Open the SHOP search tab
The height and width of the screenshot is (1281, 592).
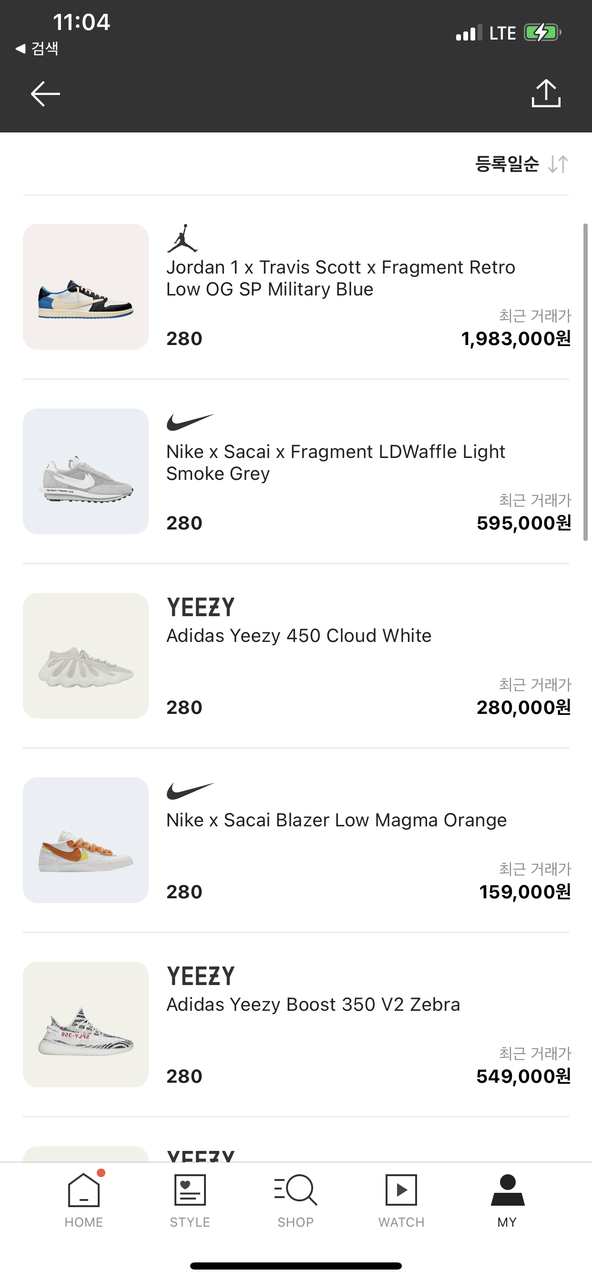pos(296,1200)
